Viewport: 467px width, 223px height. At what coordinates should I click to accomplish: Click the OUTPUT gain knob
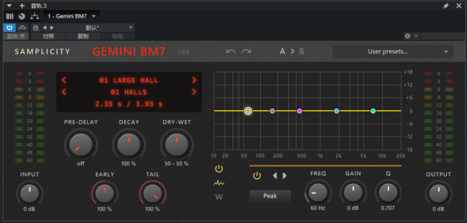coord(438,194)
